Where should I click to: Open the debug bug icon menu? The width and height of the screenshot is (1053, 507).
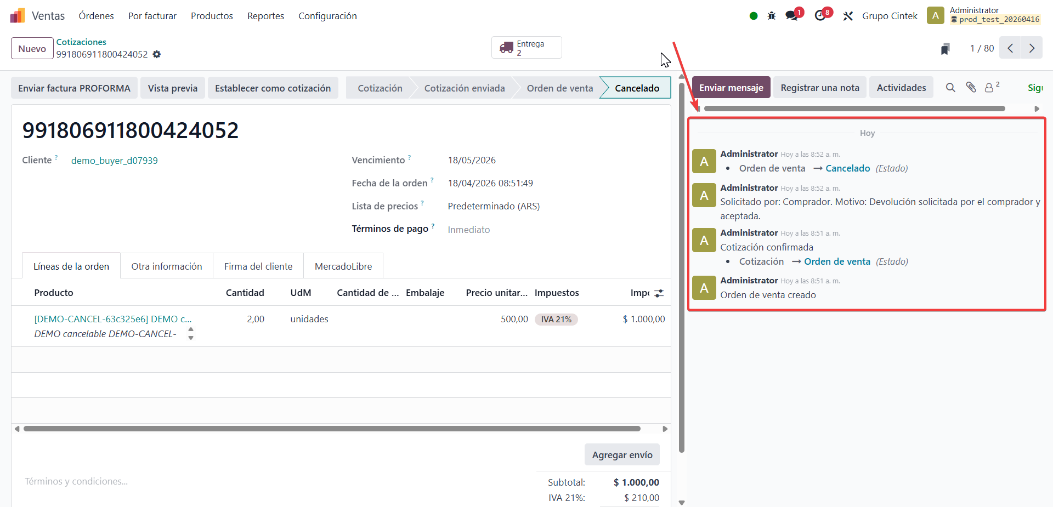point(772,16)
